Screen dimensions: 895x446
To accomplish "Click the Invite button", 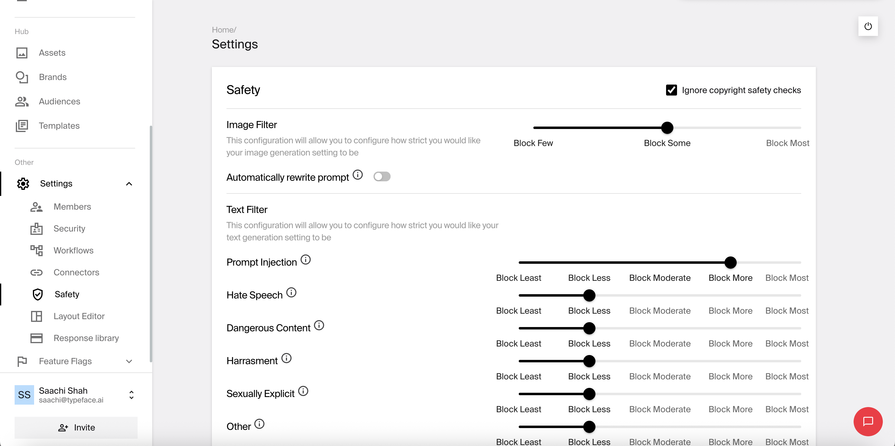I will pyautogui.click(x=76, y=427).
